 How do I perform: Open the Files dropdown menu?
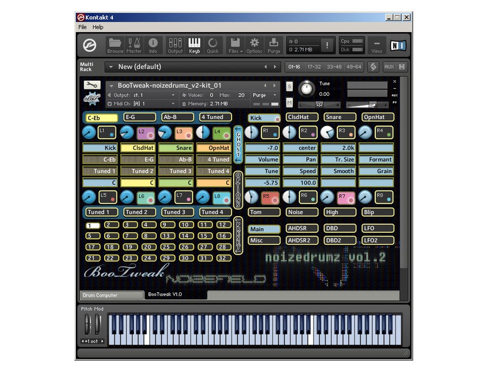235,45
